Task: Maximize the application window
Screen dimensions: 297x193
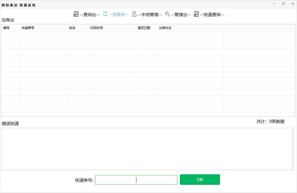Action: point(284,4)
